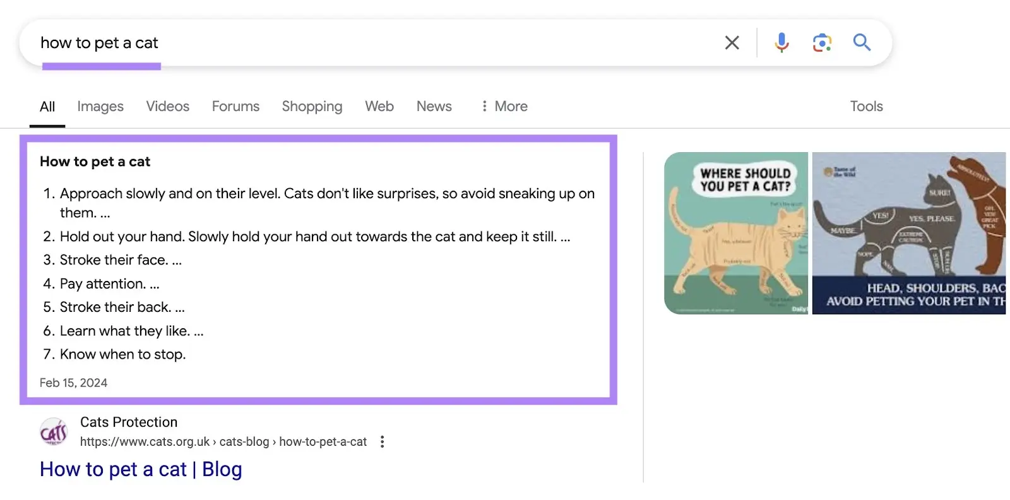Image resolution: width=1010 pixels, height=500 pixels.
Task: Click the Cats Protection site favicon
Action: tap(54, 432)
